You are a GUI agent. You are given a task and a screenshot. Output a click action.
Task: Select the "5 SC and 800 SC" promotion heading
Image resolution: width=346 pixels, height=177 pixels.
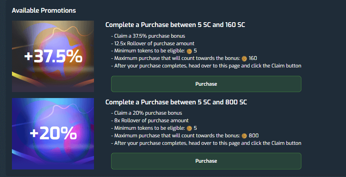[x=176, y=102]
